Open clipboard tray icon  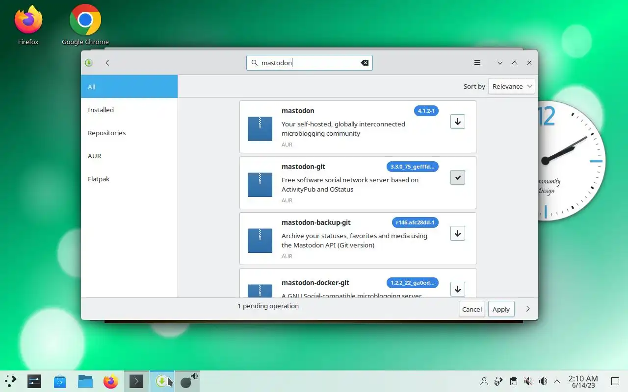pos(513,381)
